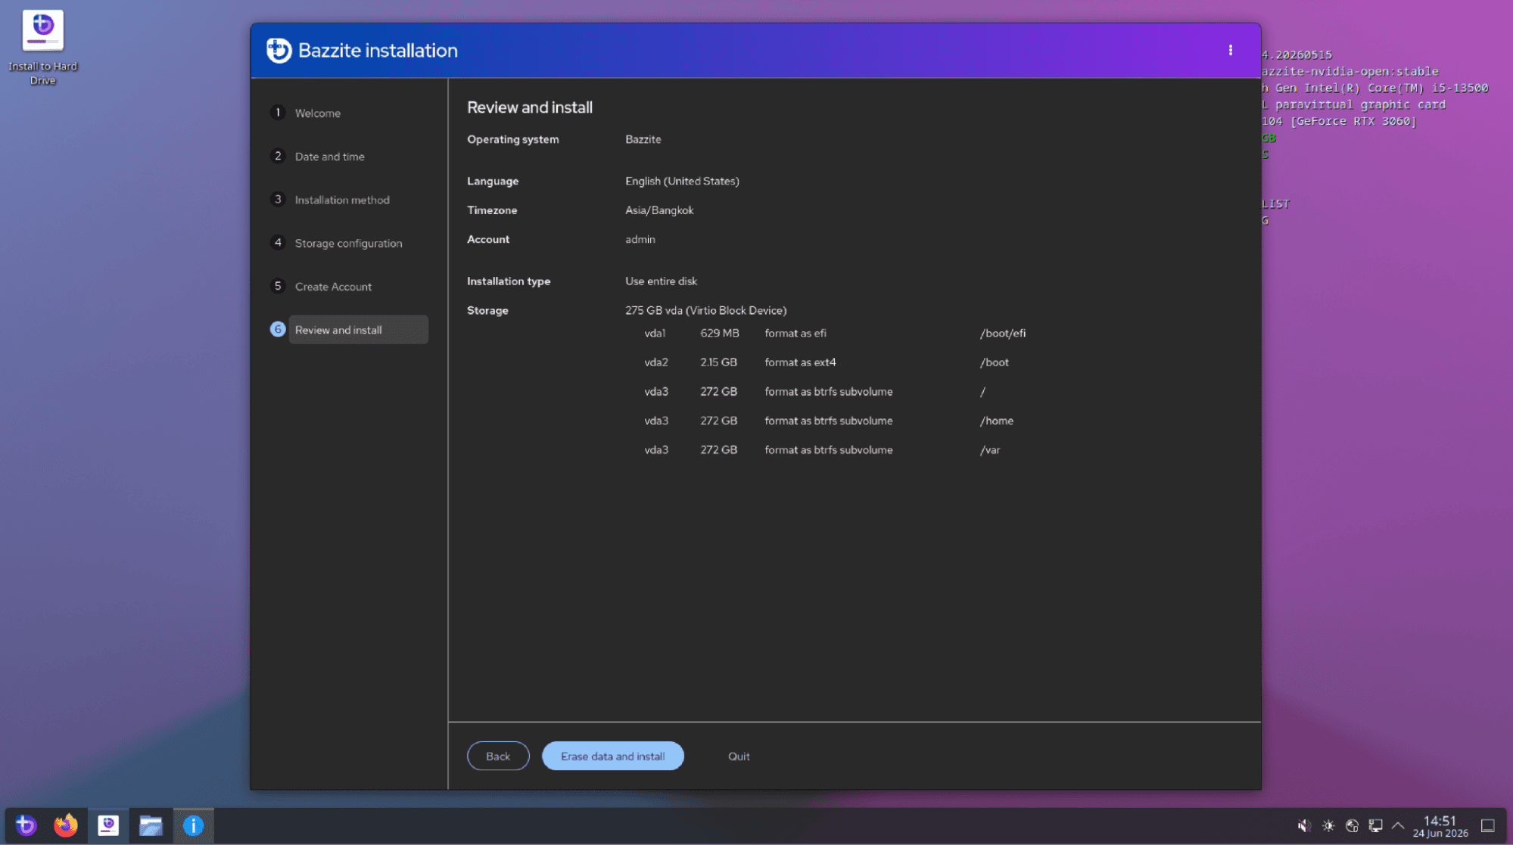Click the "2.15 GB" partition size
The width and height of the screenshot is (1513, 845).
718,362
